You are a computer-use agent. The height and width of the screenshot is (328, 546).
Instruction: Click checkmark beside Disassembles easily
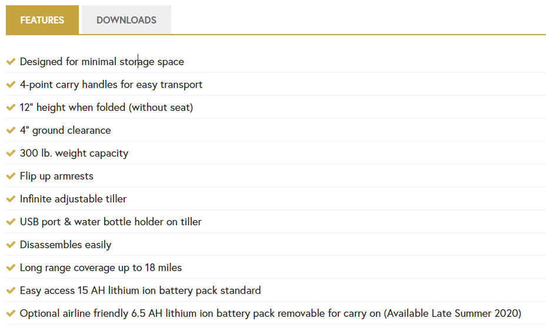tap(11, 245)
